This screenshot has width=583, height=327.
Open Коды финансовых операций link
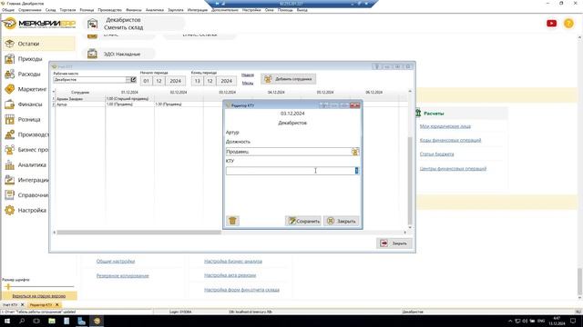[x=450, y=140]
